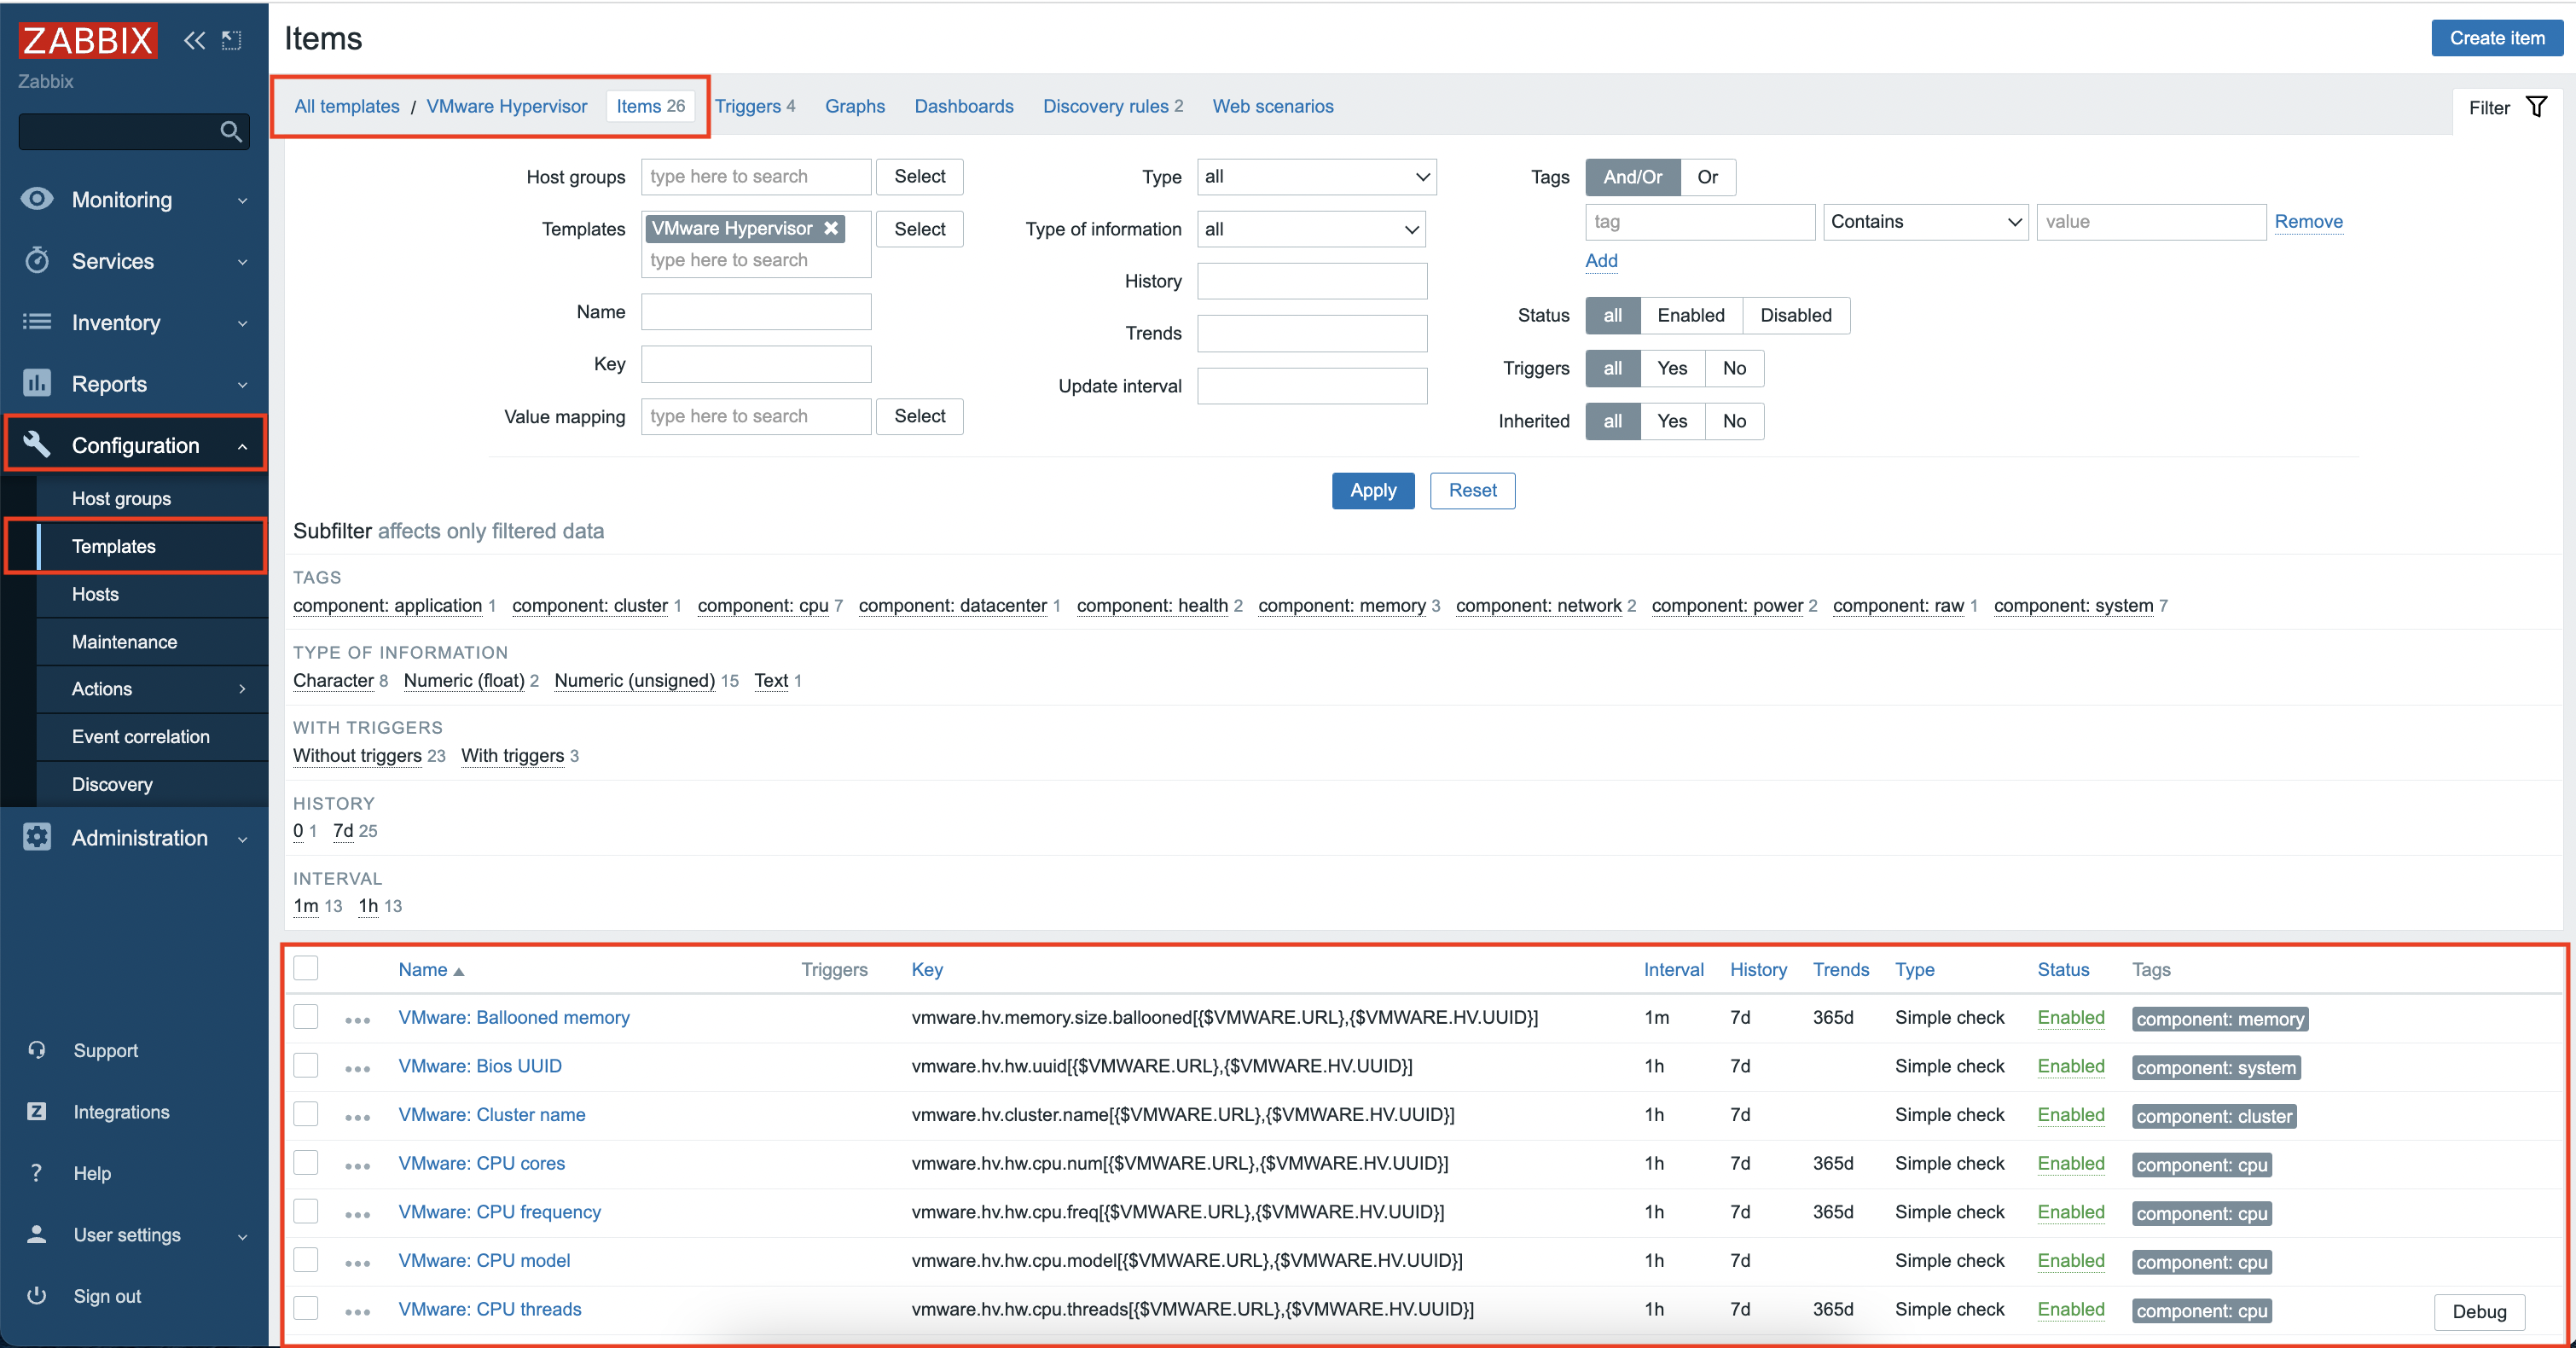The width and height of the screenshot is (2576, 1348).
Task: Remove VMware Hypervisor tag from Templates field
Action: [831, 228]
